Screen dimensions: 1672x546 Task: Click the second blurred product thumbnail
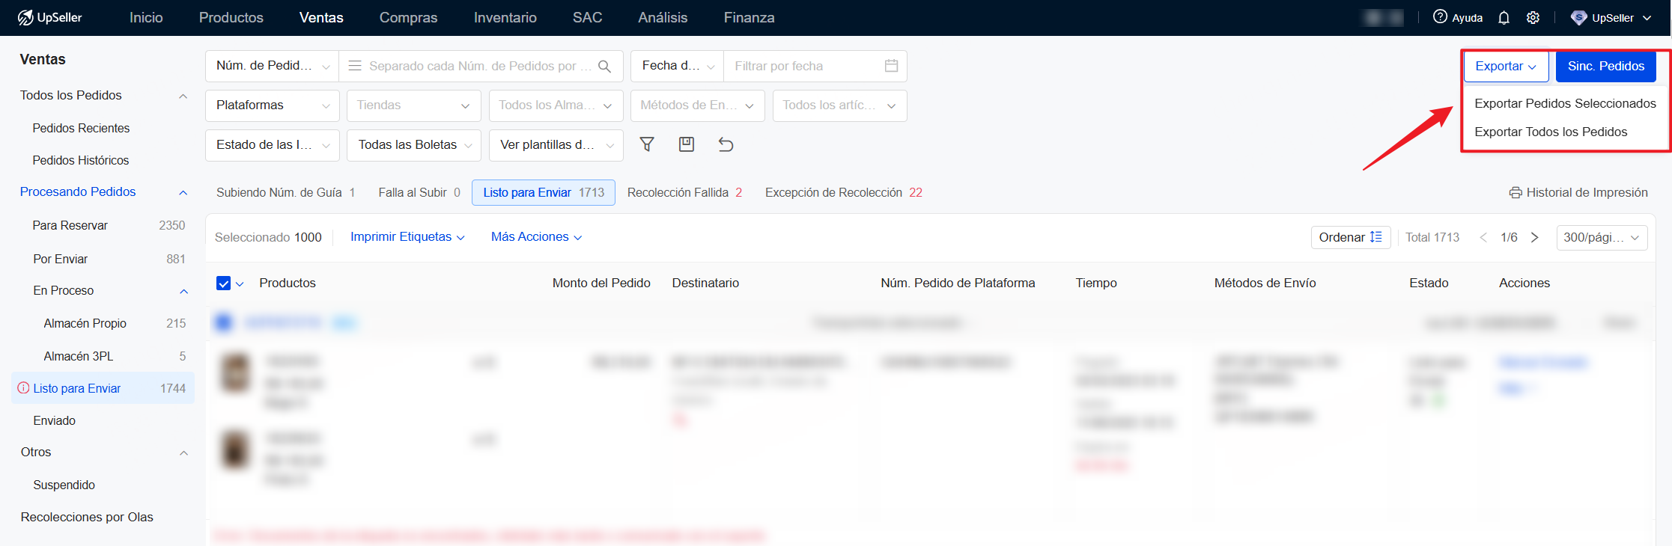point(235,450)
